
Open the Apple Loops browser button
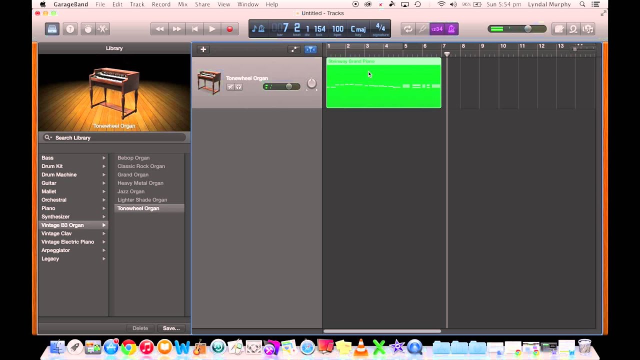point(573,29)
